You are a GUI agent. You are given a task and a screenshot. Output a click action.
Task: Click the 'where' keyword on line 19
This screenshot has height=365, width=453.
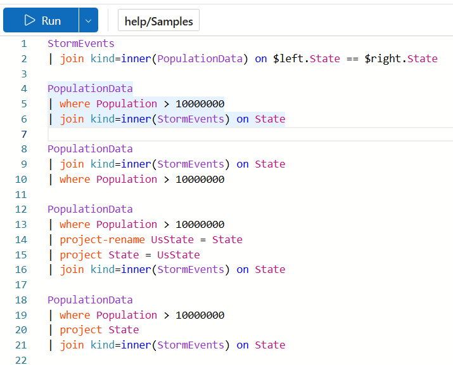coord(75,315)
